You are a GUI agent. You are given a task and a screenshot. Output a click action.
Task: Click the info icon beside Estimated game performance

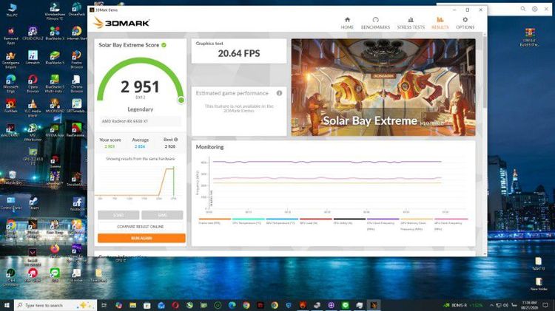pos(279,93)
